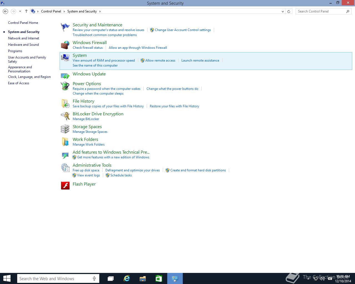This screenshot has width=355, height=284.
Task: Show hidden tray icons arrow
Action: click(x=309, y=279)
